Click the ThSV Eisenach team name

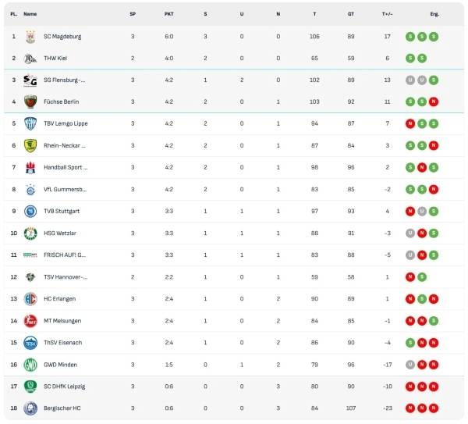pyautogui.click(x=62, y=343)
